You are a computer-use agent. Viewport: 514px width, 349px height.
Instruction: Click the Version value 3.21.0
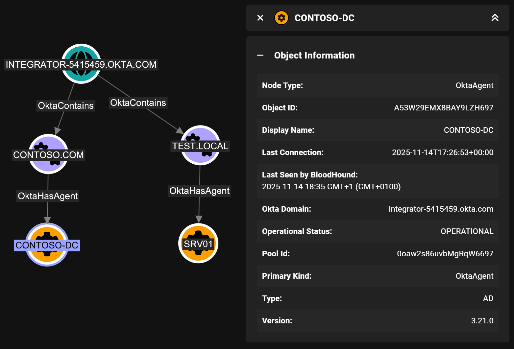[x=482, y=321]
